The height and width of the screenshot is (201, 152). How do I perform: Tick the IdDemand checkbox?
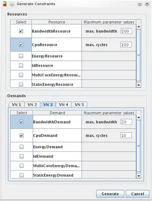(x=22, y=156)
